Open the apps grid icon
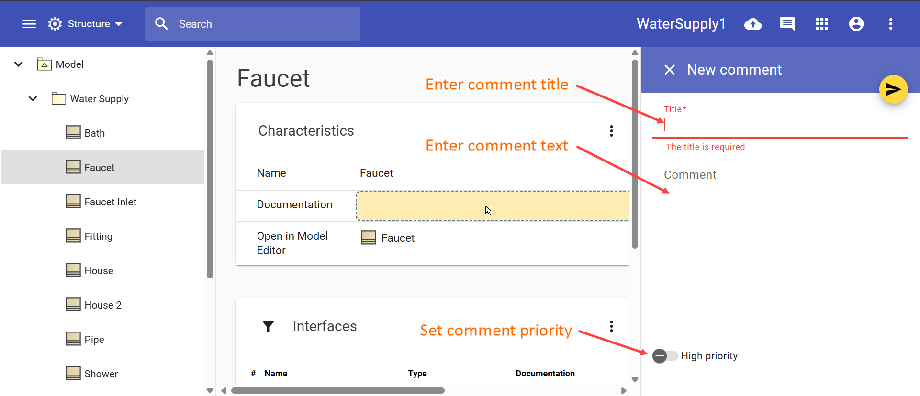This screenshot has width=920, height=396. [x=821, y=24]
